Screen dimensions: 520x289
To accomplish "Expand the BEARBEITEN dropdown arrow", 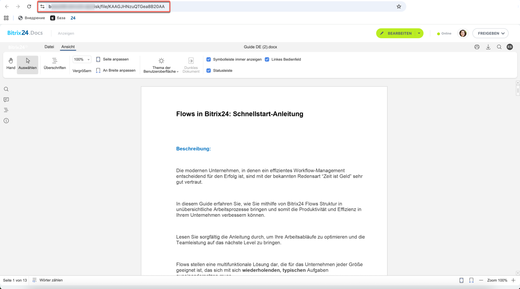I will pyautogui.click(x=419, y=33).
